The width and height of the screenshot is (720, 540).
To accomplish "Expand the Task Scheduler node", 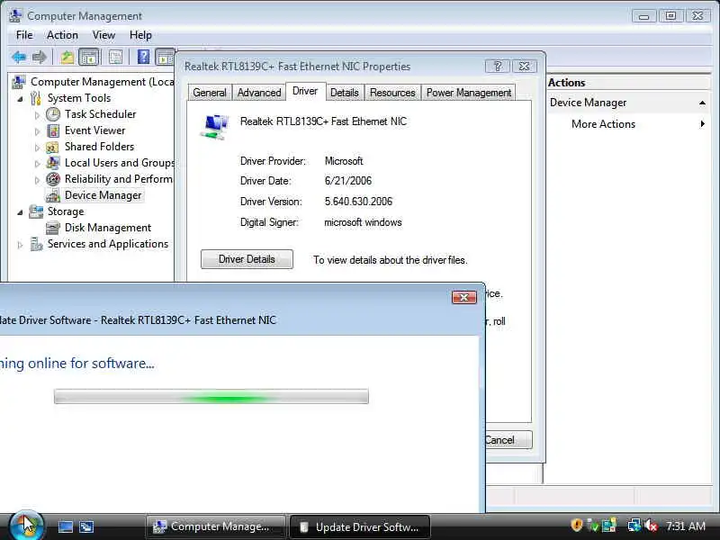I will 37,115.
